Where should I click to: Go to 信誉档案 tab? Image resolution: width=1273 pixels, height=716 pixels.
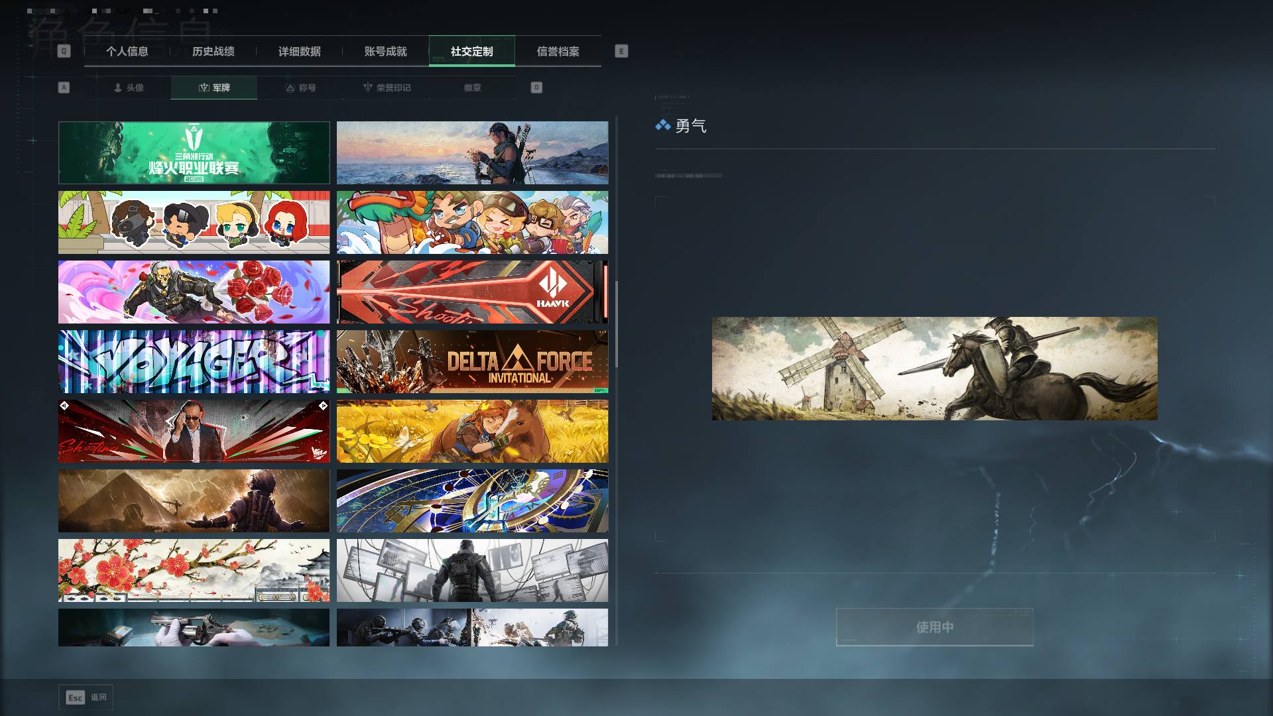(x=558, y=51)
